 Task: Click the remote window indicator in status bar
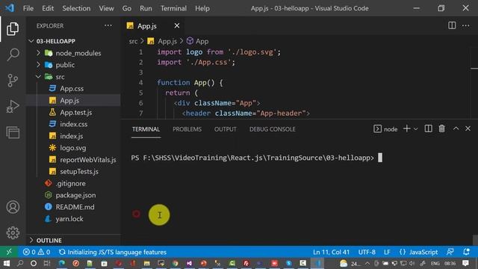pos(9,252)
